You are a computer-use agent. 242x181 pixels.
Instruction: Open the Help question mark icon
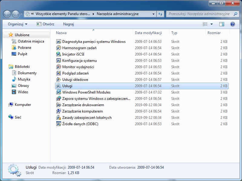coord(232,24)
